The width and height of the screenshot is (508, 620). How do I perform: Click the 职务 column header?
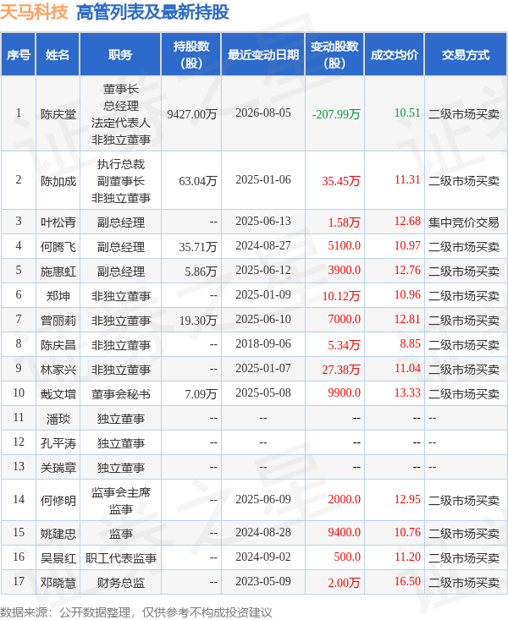[x=120, y=55]
